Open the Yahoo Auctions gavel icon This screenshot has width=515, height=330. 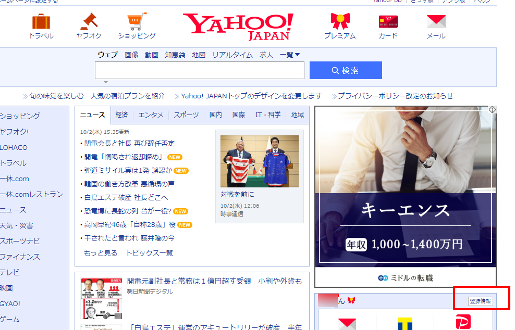click(x=89, y=21)
